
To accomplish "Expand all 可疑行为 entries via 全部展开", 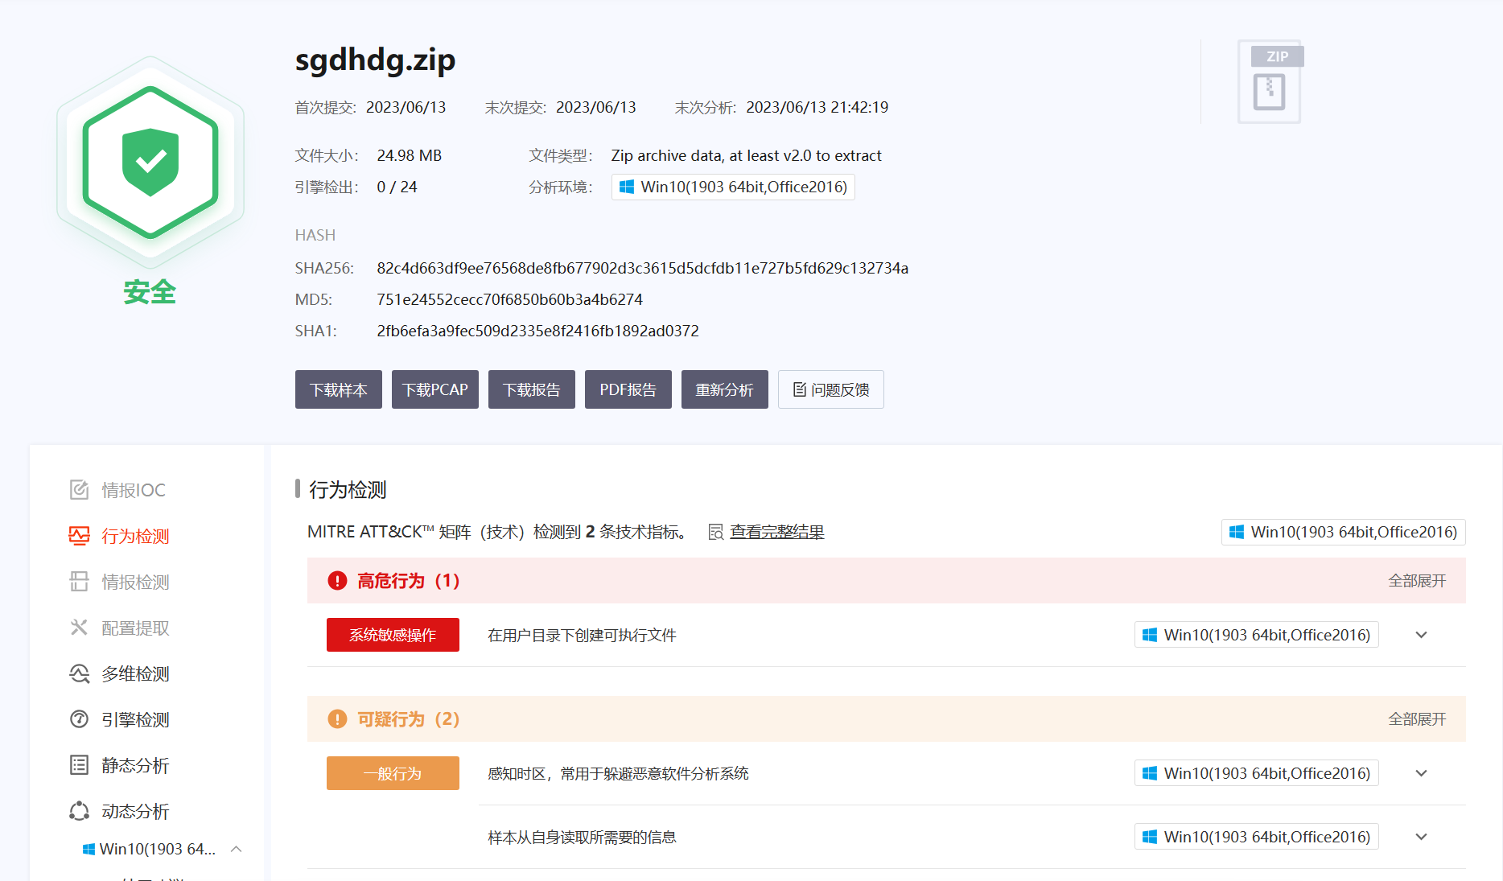I will pos(1417,719).
